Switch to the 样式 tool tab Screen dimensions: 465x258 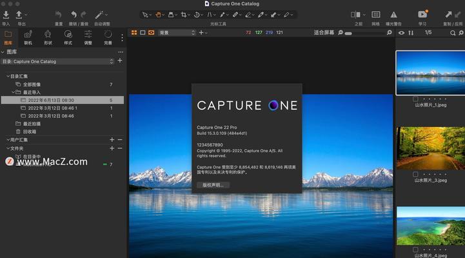(x=68, y=37)
